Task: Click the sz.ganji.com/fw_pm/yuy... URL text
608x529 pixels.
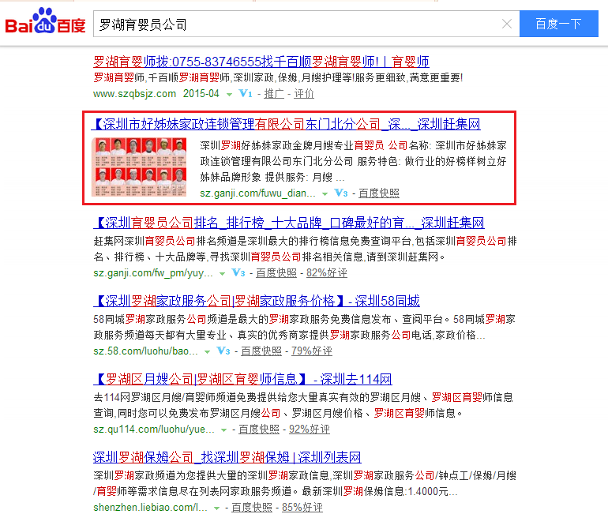Action: click(x=152, y=272)
